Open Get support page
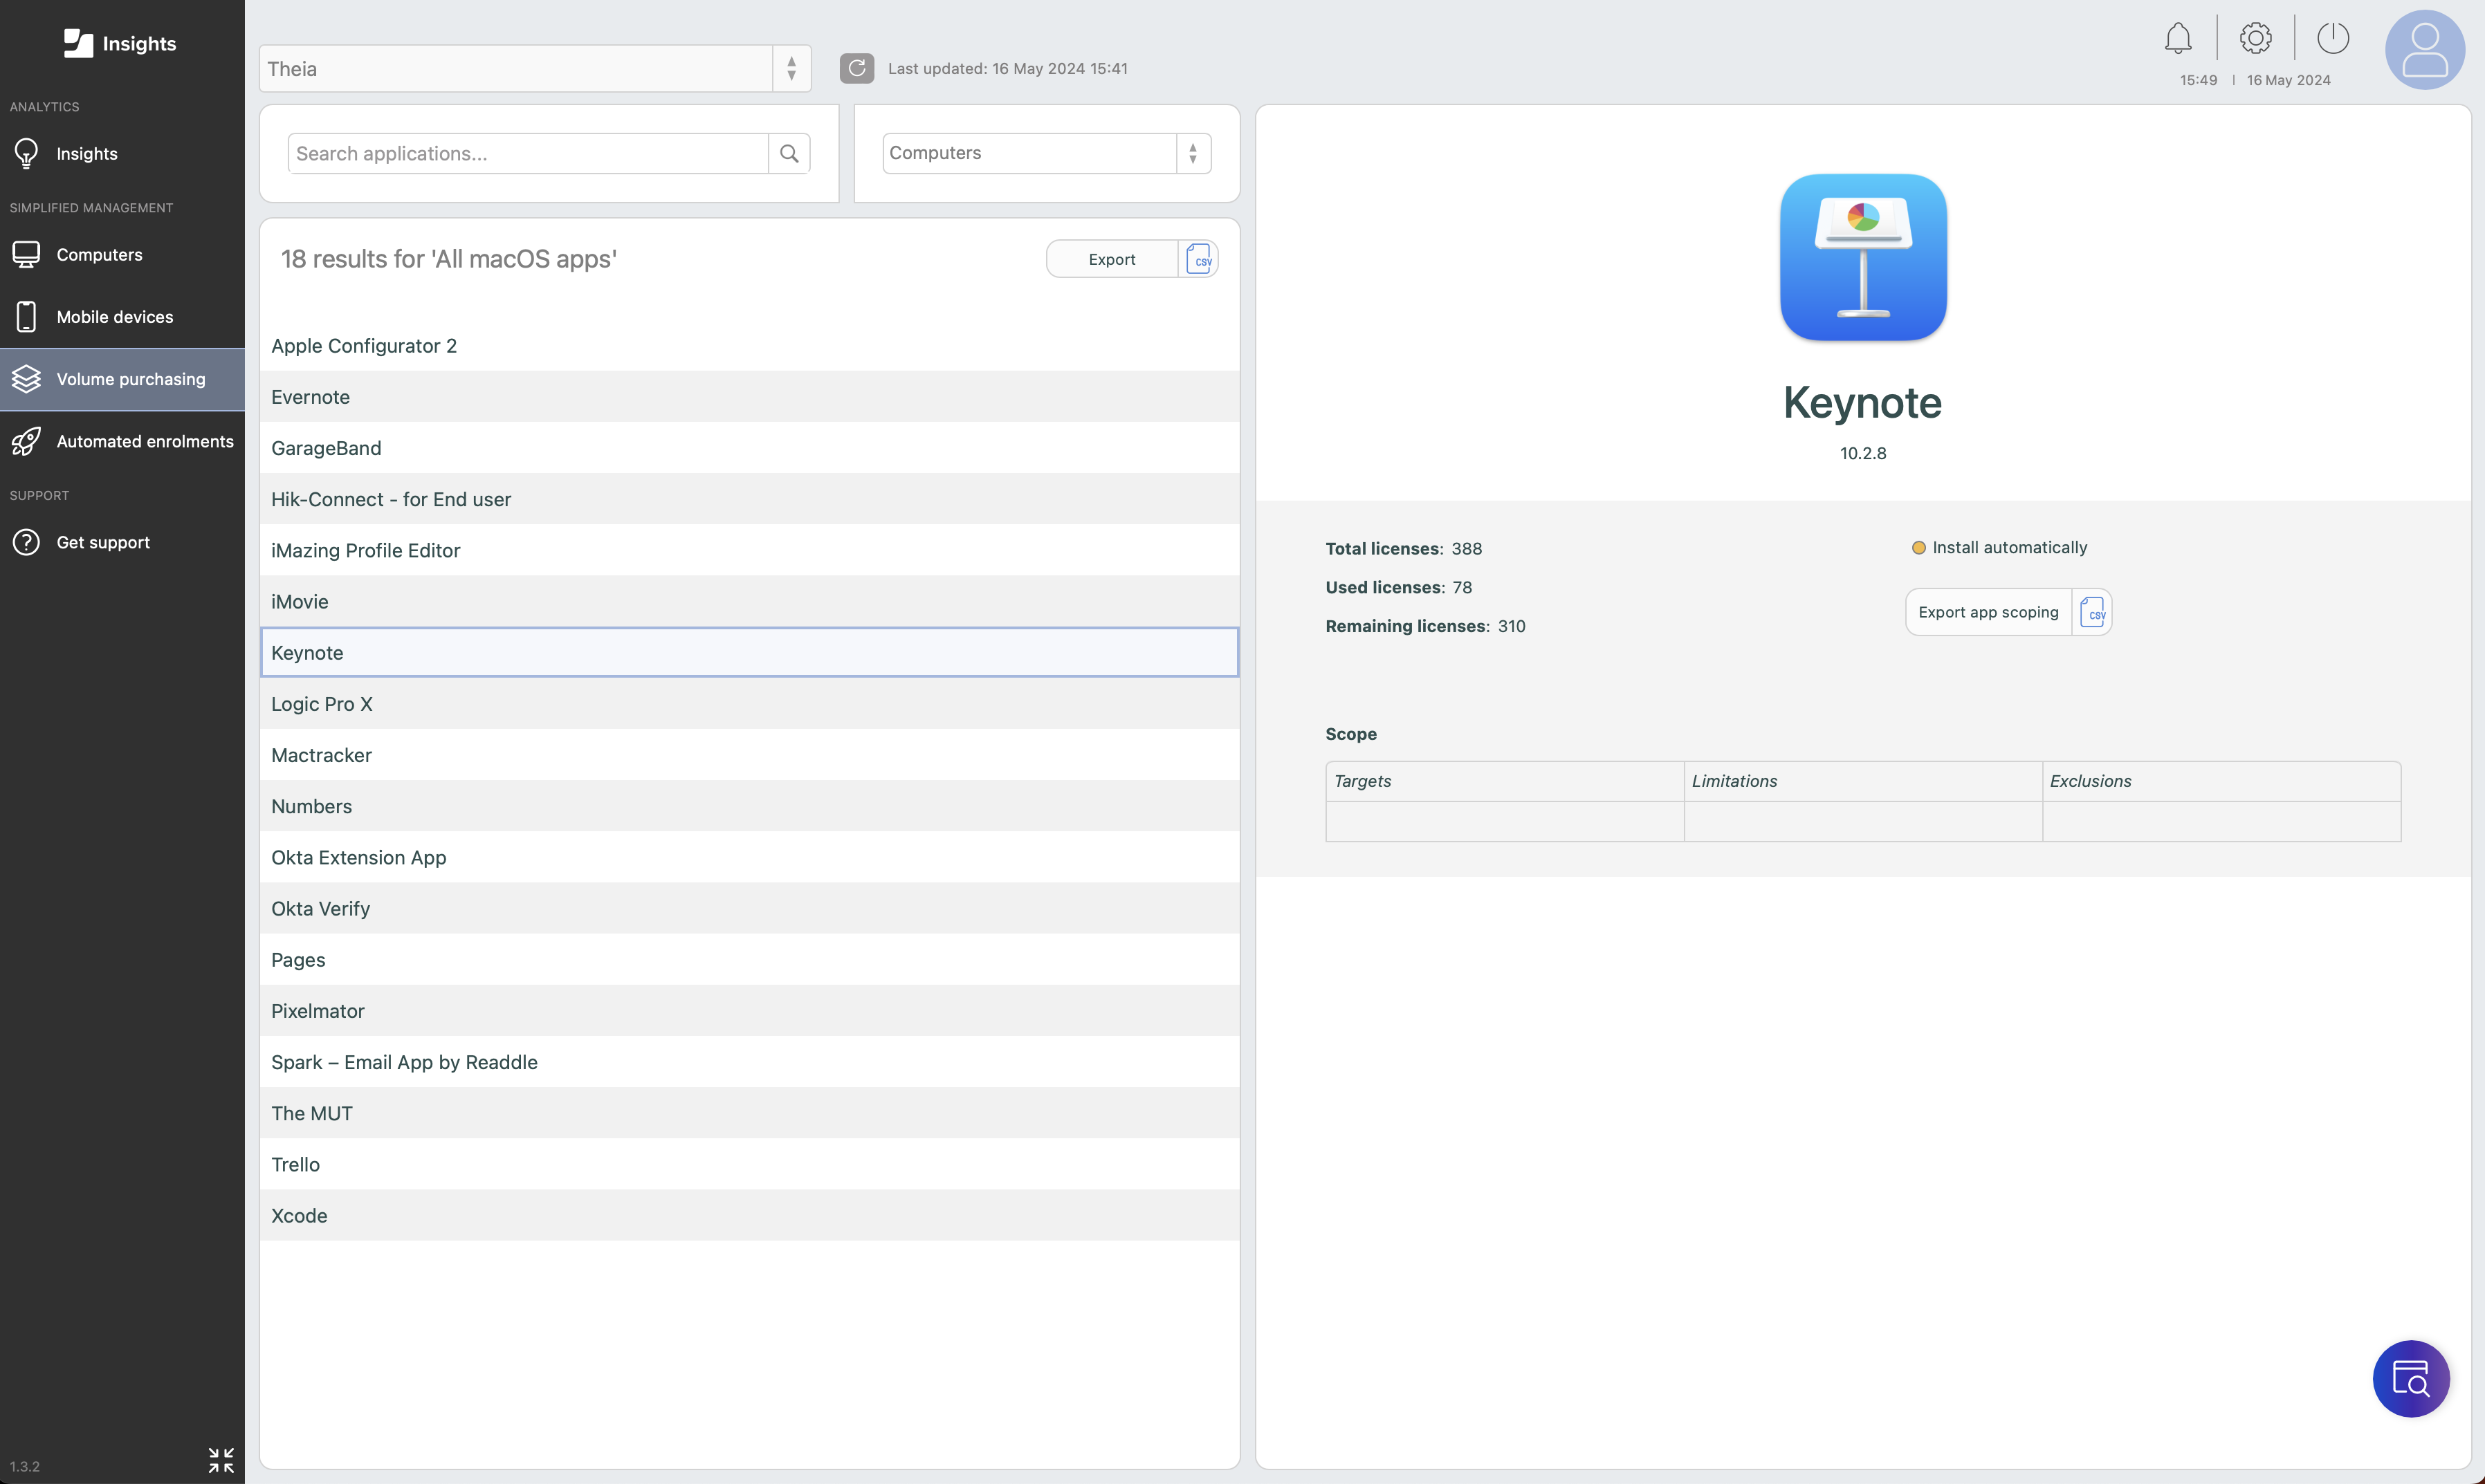The height and width of the screenshot is (1484, 2485). coord(122,542)
